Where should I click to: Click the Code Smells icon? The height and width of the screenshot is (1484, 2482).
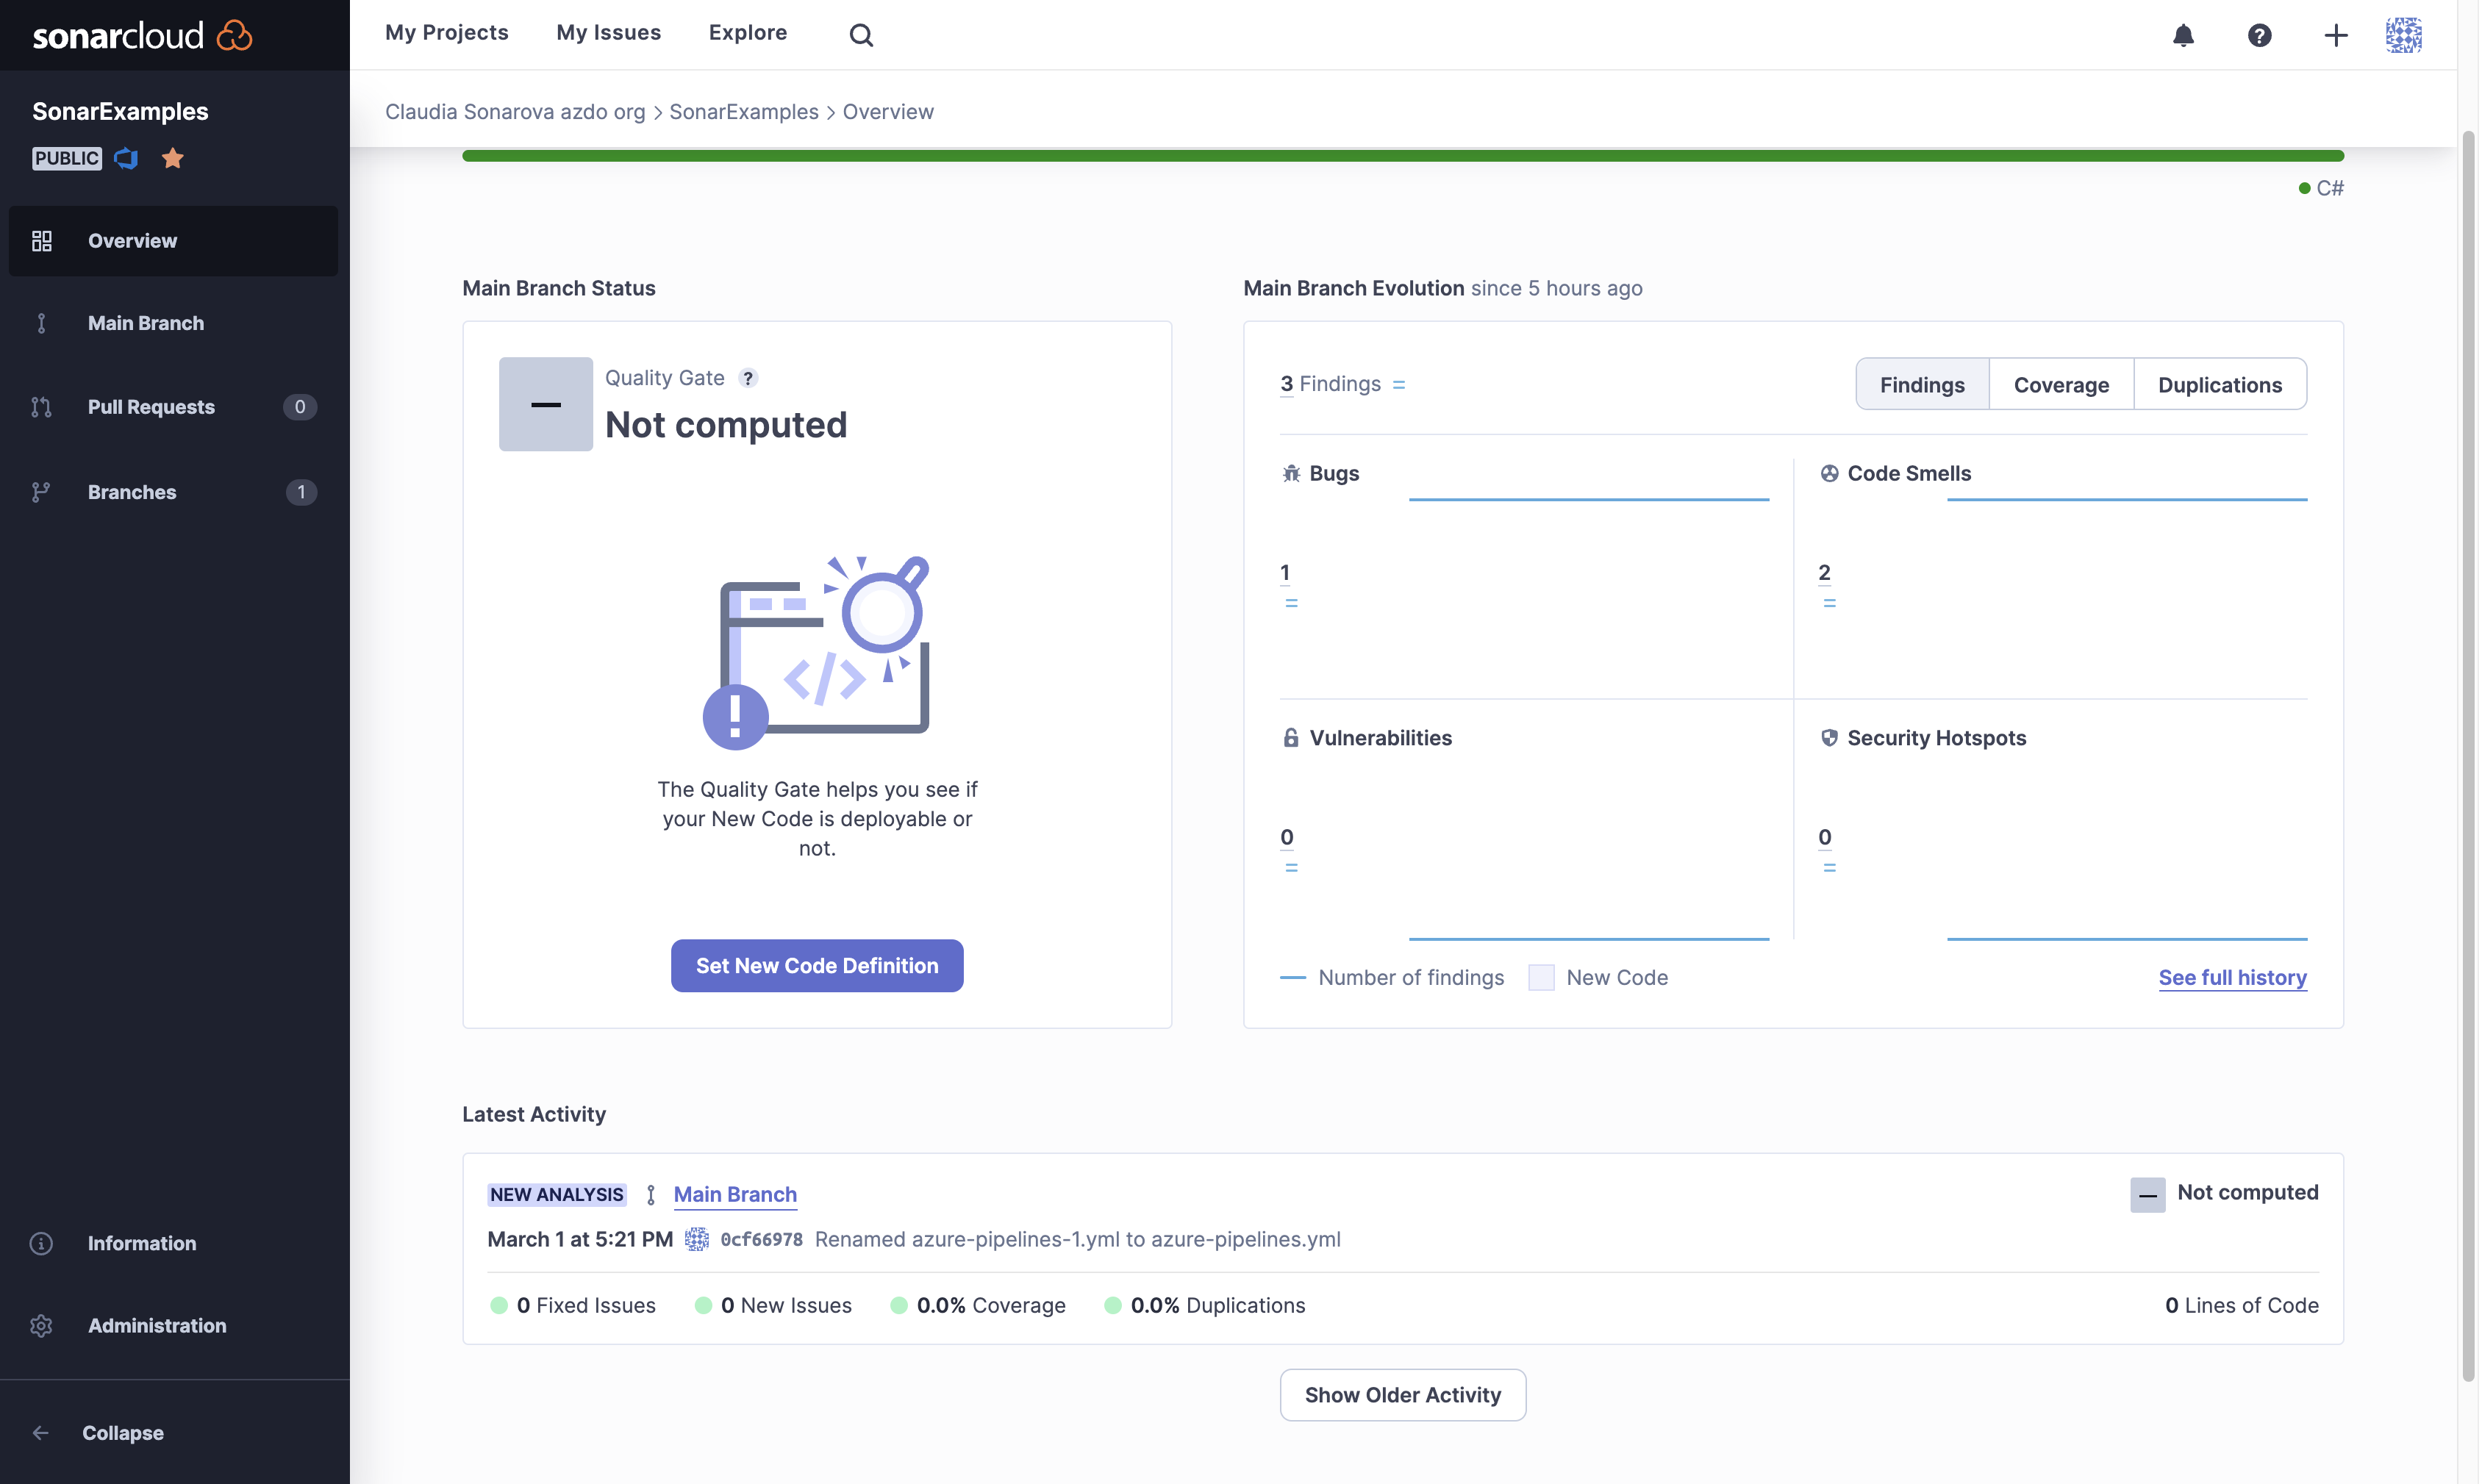tap(1828, 473)
